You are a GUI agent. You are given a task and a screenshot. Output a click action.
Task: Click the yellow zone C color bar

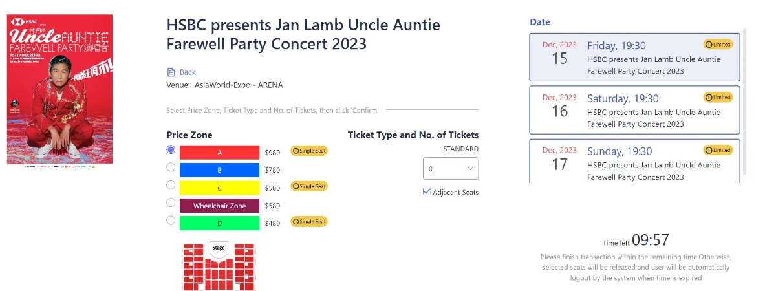(219, 188)
